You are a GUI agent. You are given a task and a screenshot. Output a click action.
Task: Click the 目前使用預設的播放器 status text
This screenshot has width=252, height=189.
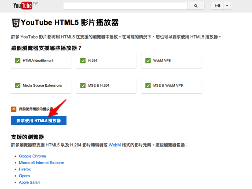point(36,109)
